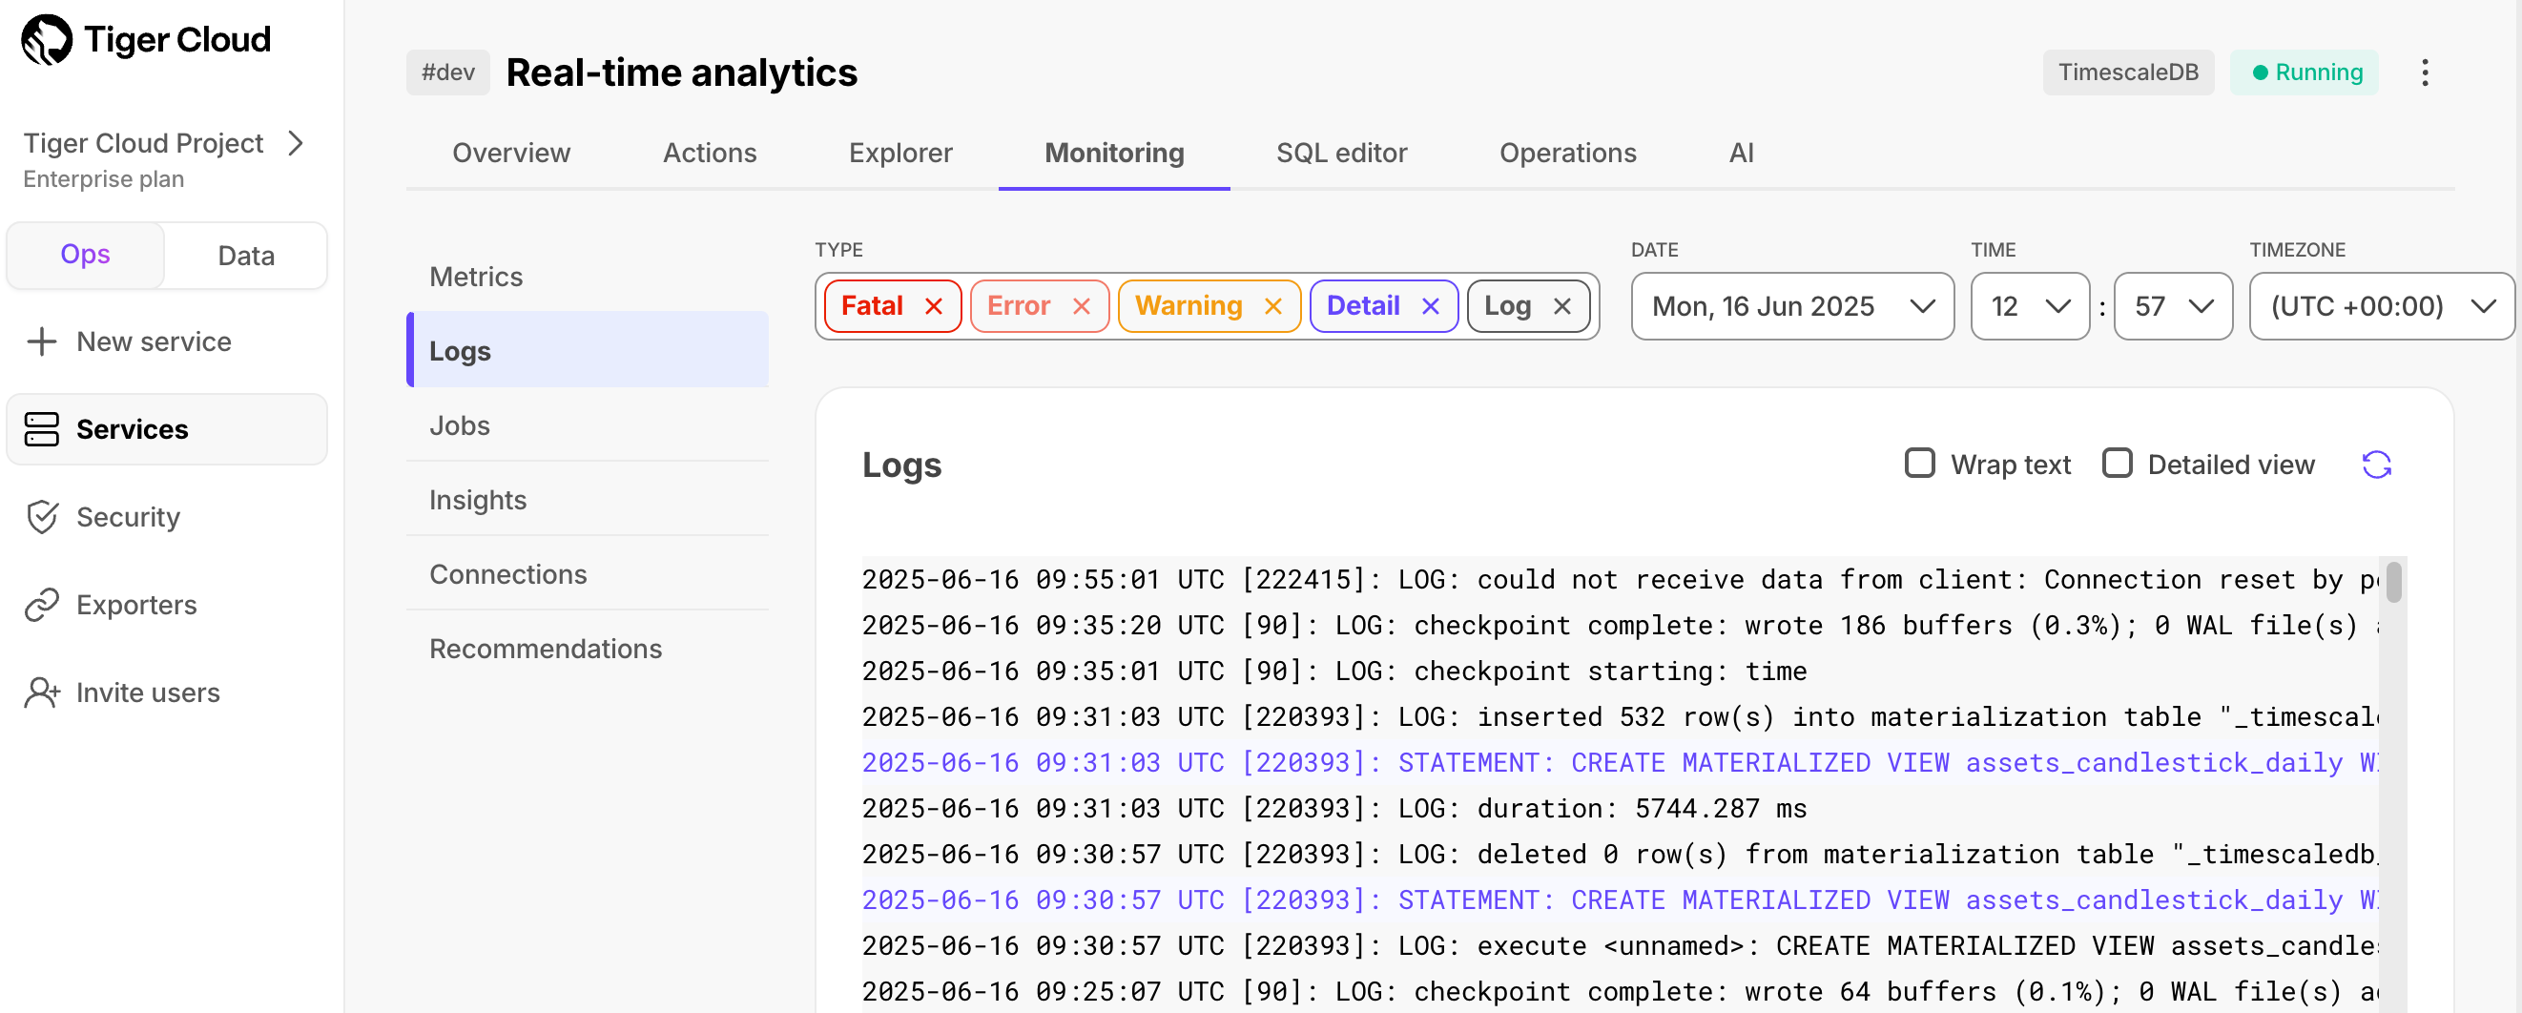The height and width of the screenshot is (1013, 2522).
Task: Open the AI tab
Action: pyautogui.click(x=1741, y=153)
